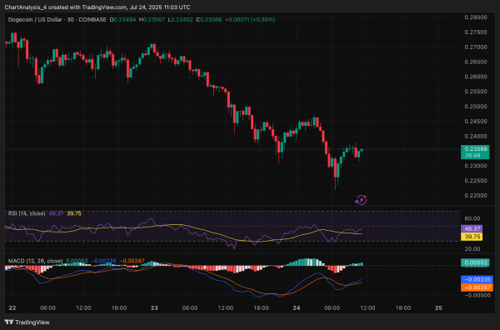The height and width of the screenshot is (330, 500).
Task: Click the 12:00 time label after 24
Action: tap(367, 308)
